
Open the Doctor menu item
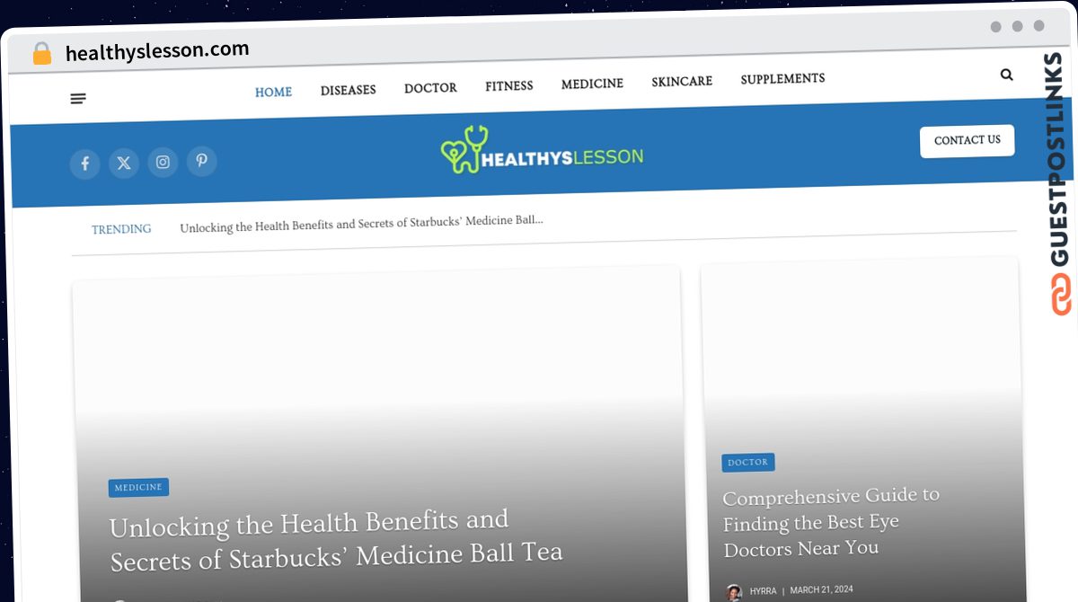430,88
